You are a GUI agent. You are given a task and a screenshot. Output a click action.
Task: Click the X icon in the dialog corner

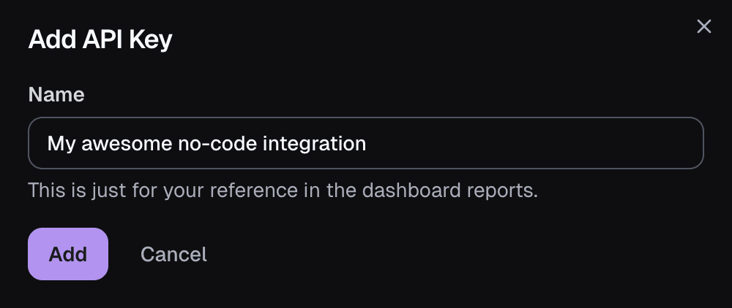click(703, 27)
